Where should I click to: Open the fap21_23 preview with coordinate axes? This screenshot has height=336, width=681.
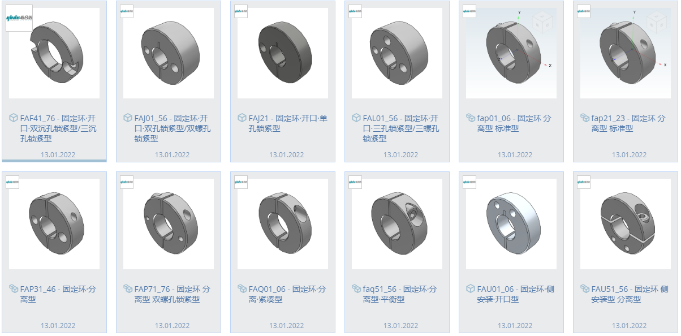point(626,53)
